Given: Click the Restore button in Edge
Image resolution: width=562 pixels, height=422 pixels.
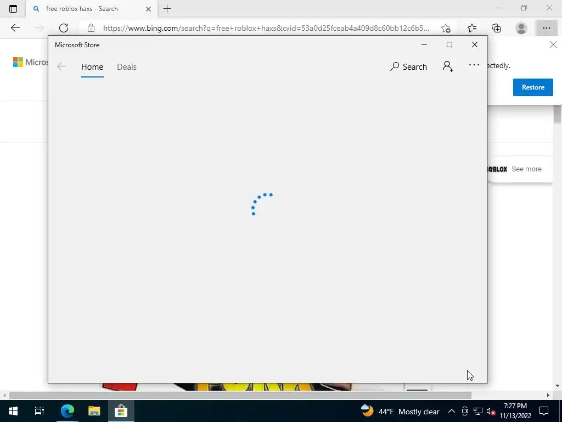Looking at the screenshot, I should (533, 87).
